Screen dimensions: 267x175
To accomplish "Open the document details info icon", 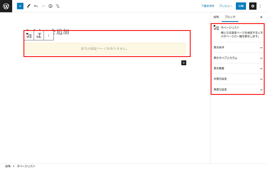I will (x=50, y=6).
